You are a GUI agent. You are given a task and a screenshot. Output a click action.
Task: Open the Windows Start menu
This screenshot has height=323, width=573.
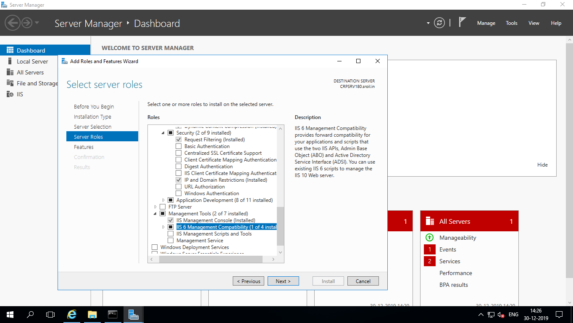point(10,315)
